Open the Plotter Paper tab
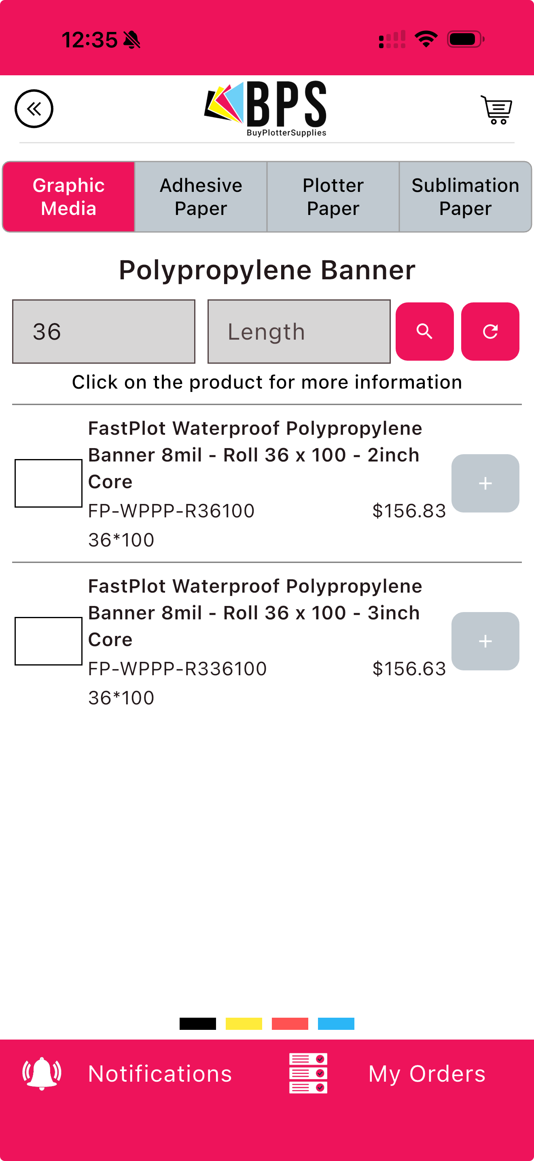 [333, 197]
